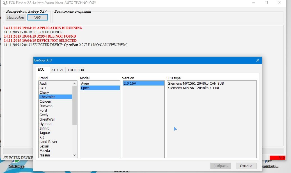Viewport: 291px width, 173px height.
Task: Select Ford brand
Action: [x=56, y=110]
